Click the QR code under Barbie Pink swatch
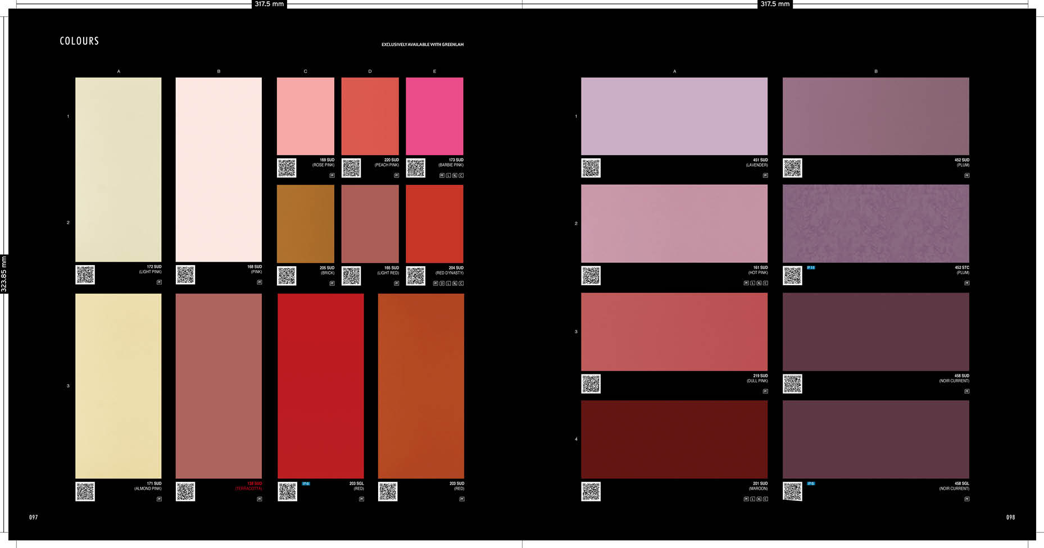 click(x=416, y=168)
